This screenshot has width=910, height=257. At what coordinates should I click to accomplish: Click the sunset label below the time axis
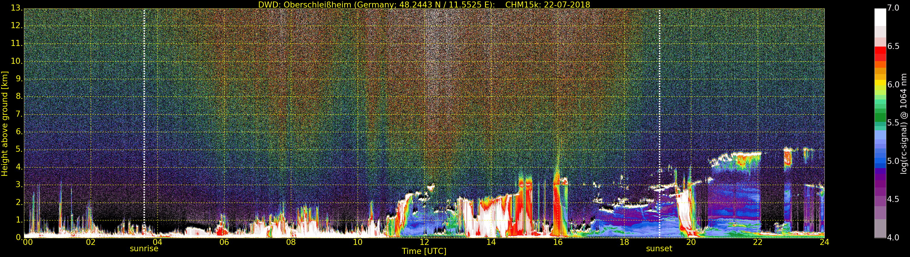(x=659, y=249)
